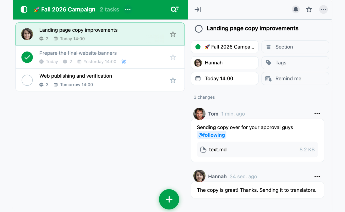Click the comment count icon on Landing page task

click(42, 39)
